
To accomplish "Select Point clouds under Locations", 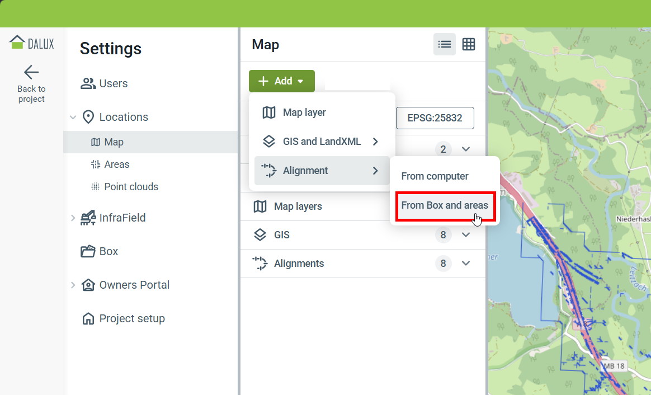I will (131, 187).
